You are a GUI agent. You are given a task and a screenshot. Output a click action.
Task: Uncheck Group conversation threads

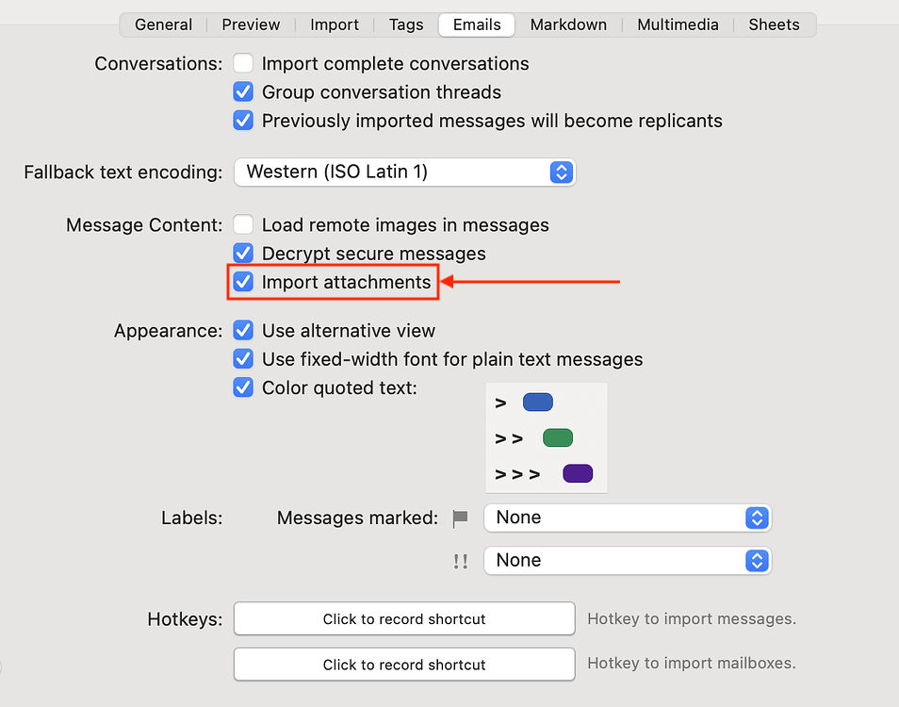244,92
